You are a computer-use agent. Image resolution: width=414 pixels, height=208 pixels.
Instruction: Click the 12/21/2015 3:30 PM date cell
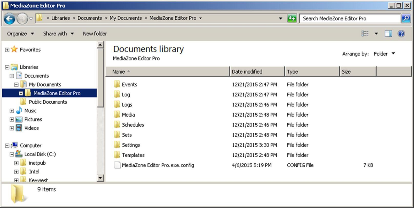(254, 145)
